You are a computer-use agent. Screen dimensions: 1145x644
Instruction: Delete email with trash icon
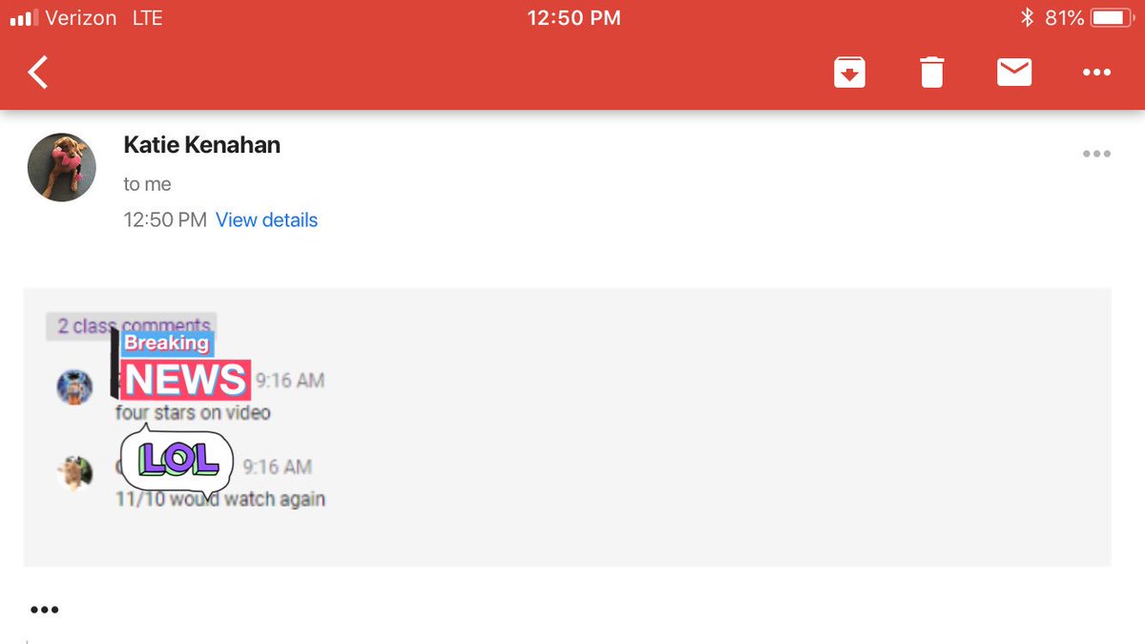[931, 73]
